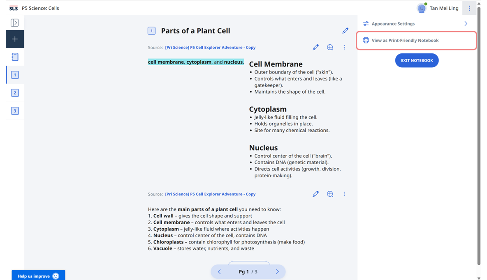Edit the first source note
487x280 pixels.
tap(315, 47)
